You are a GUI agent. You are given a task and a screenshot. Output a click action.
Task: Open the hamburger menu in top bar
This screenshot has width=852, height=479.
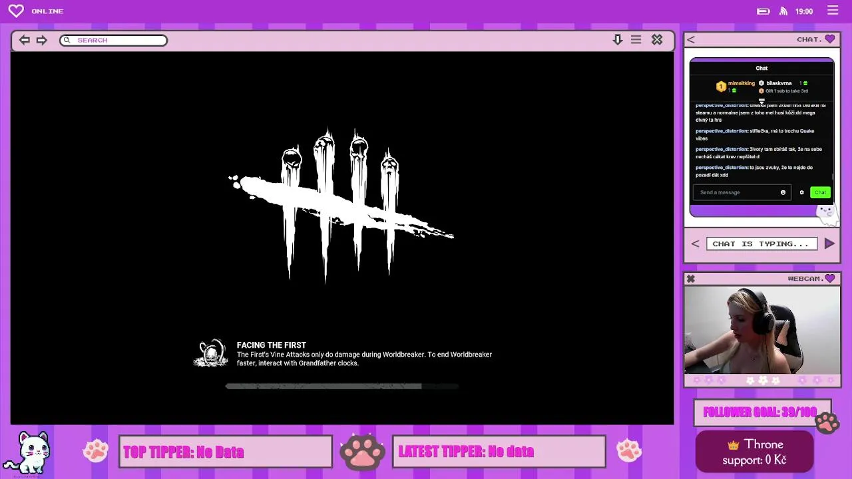833,11
